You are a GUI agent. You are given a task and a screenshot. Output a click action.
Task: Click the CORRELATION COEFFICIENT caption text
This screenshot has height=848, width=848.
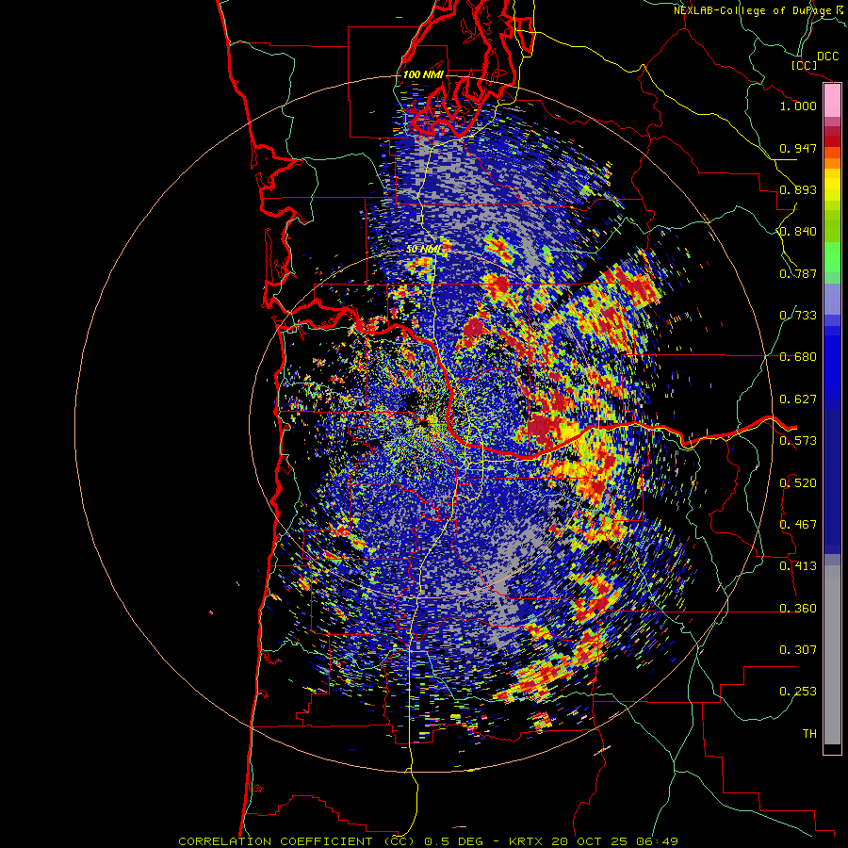[275, 841]
